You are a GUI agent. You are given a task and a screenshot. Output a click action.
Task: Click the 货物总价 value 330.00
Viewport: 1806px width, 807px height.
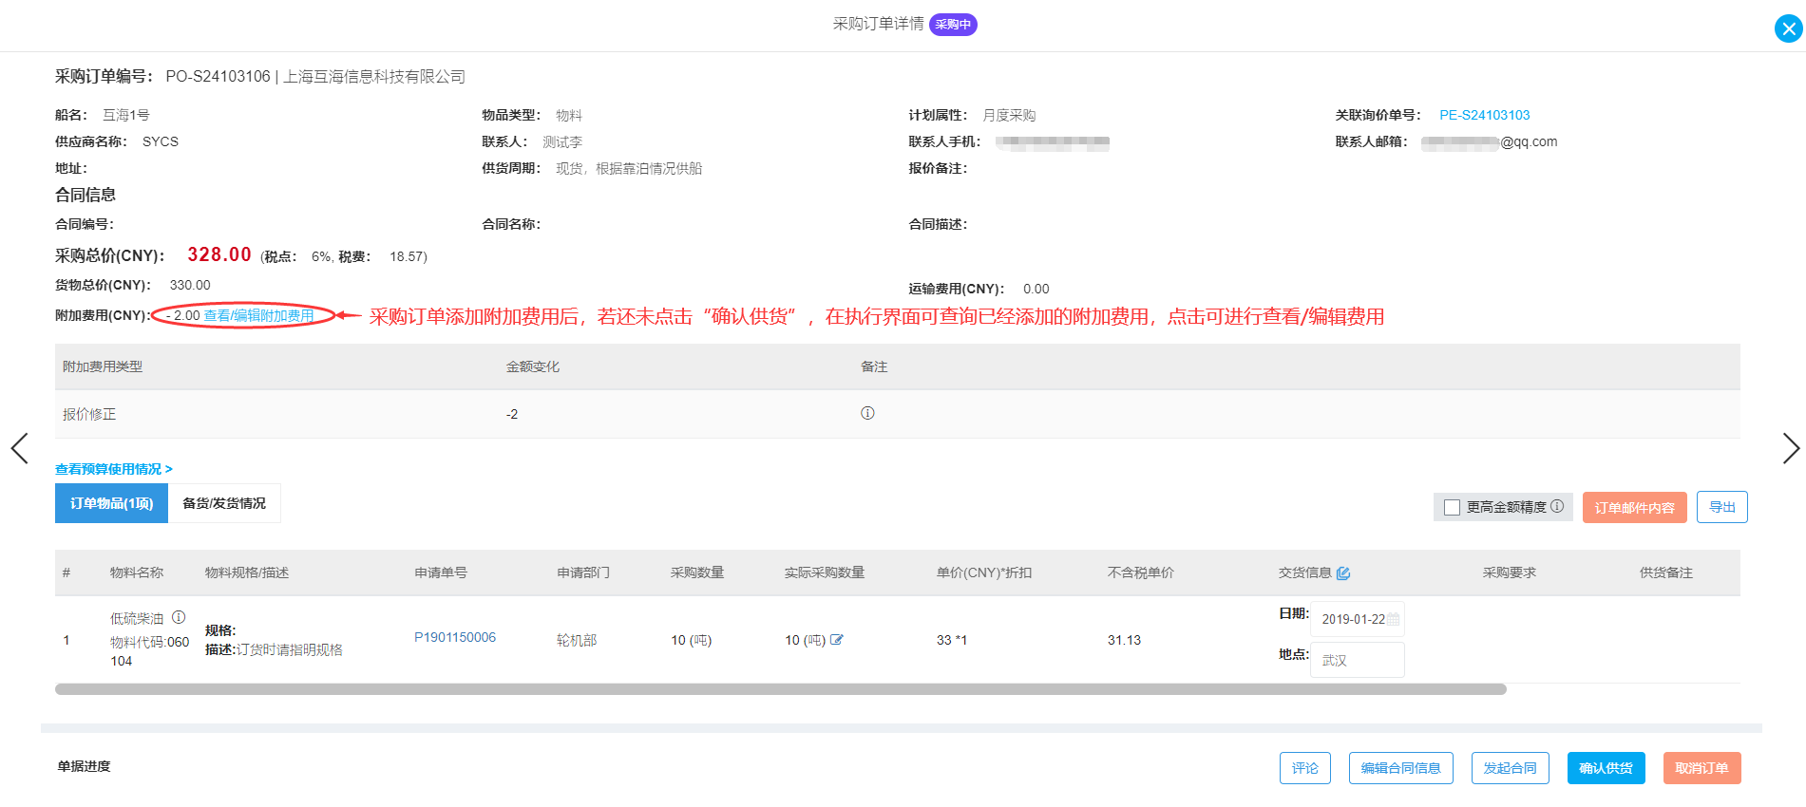190,285
